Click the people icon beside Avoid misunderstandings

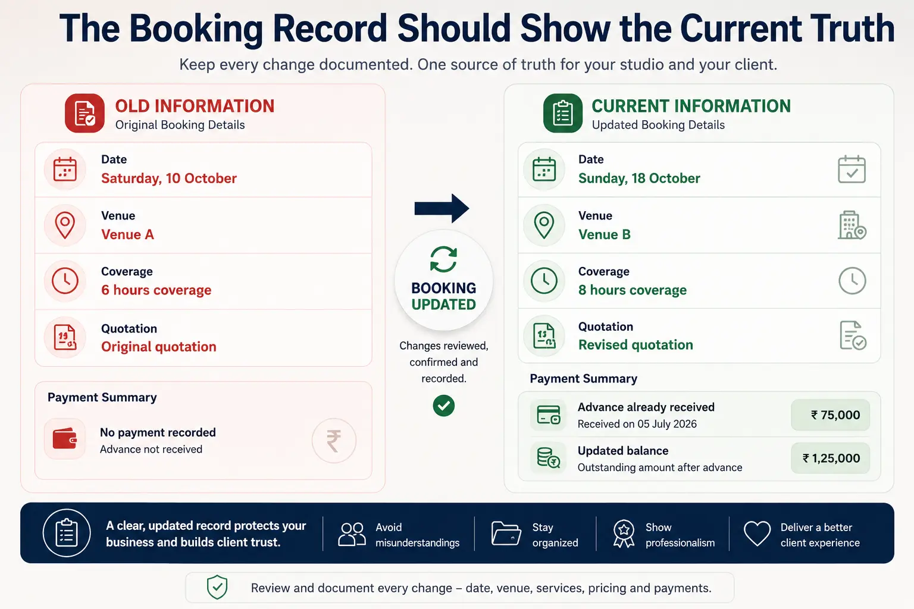[x=352, y=534]
